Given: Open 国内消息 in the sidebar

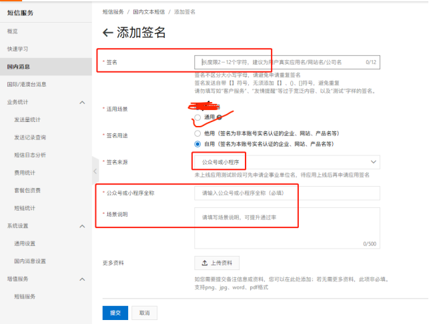Looking at the screenshot, I should (x=46, y=67).
